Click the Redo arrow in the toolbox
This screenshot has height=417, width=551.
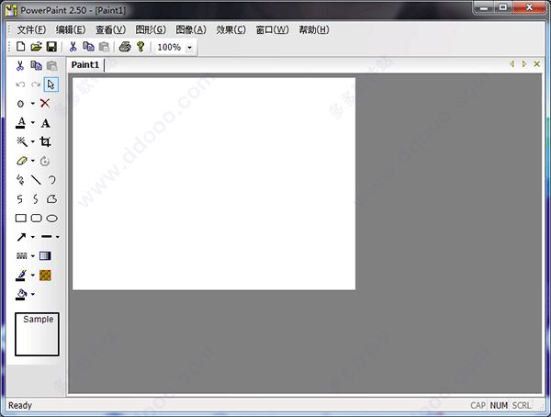coord(36,85)
